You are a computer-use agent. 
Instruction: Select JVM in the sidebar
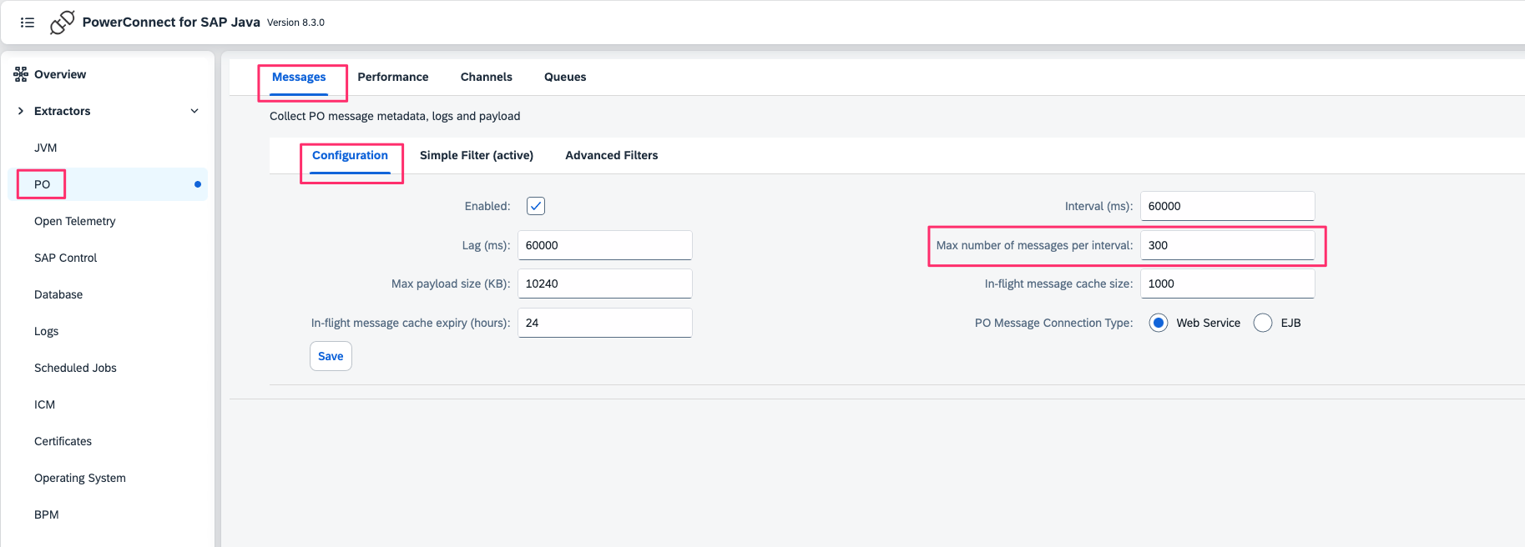[46, 148]
